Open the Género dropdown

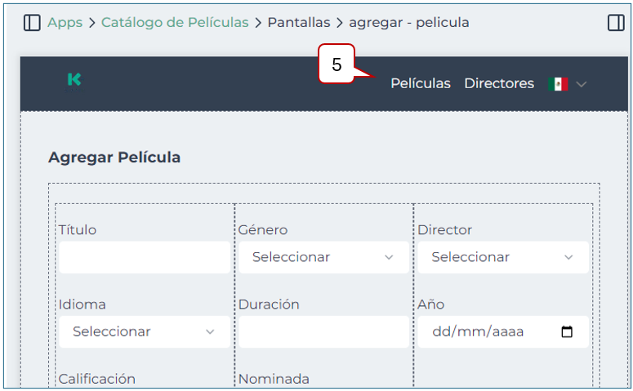(x=323, y=257)
